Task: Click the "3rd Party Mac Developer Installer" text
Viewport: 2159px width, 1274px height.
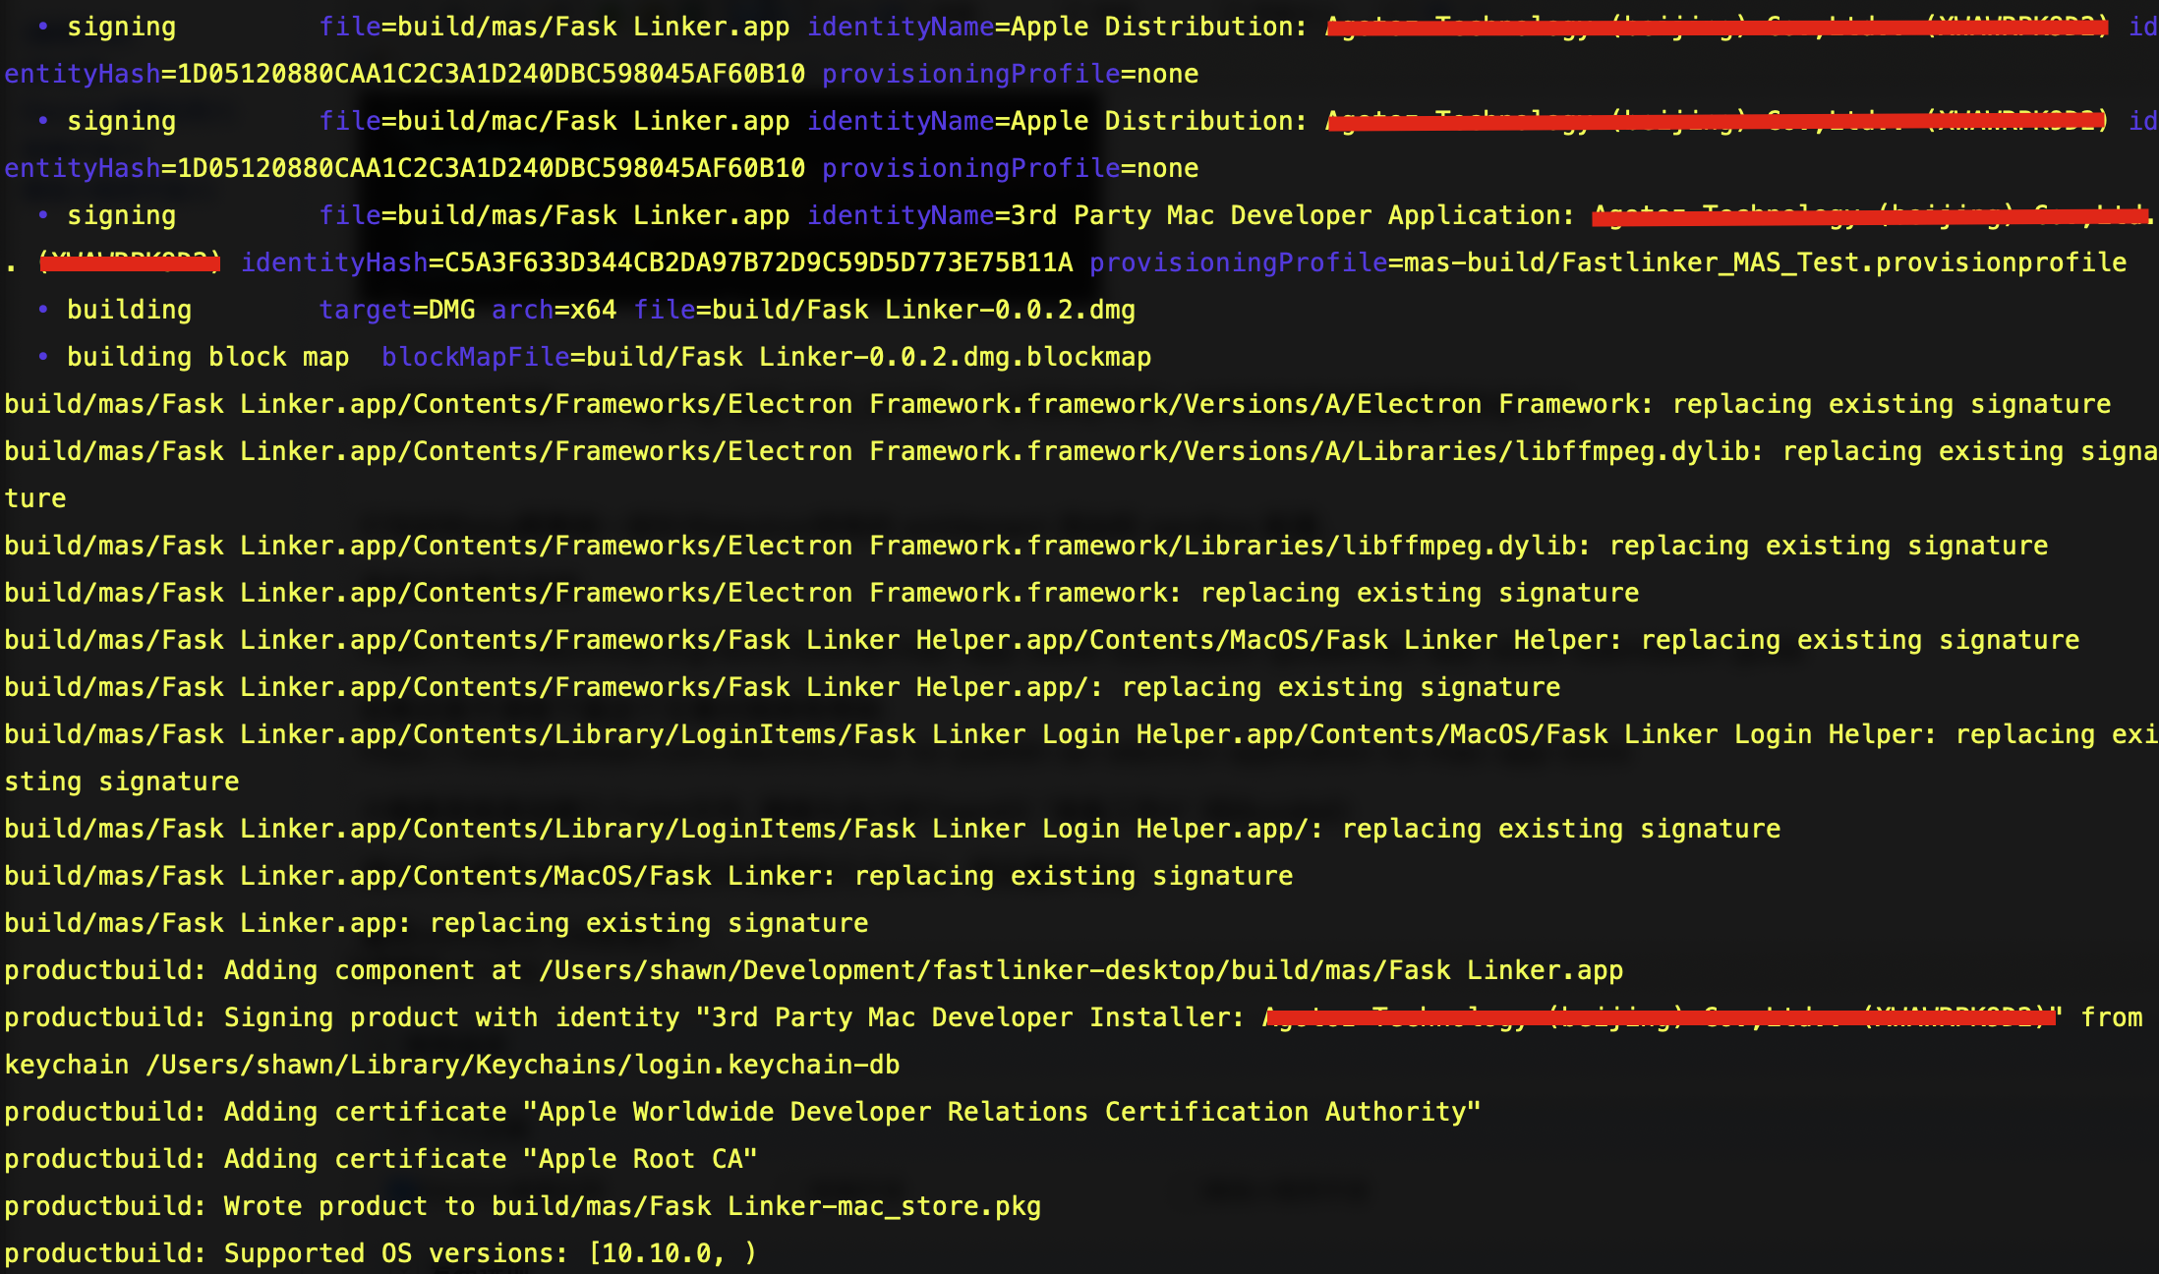Action: [x=970, y=1017]
